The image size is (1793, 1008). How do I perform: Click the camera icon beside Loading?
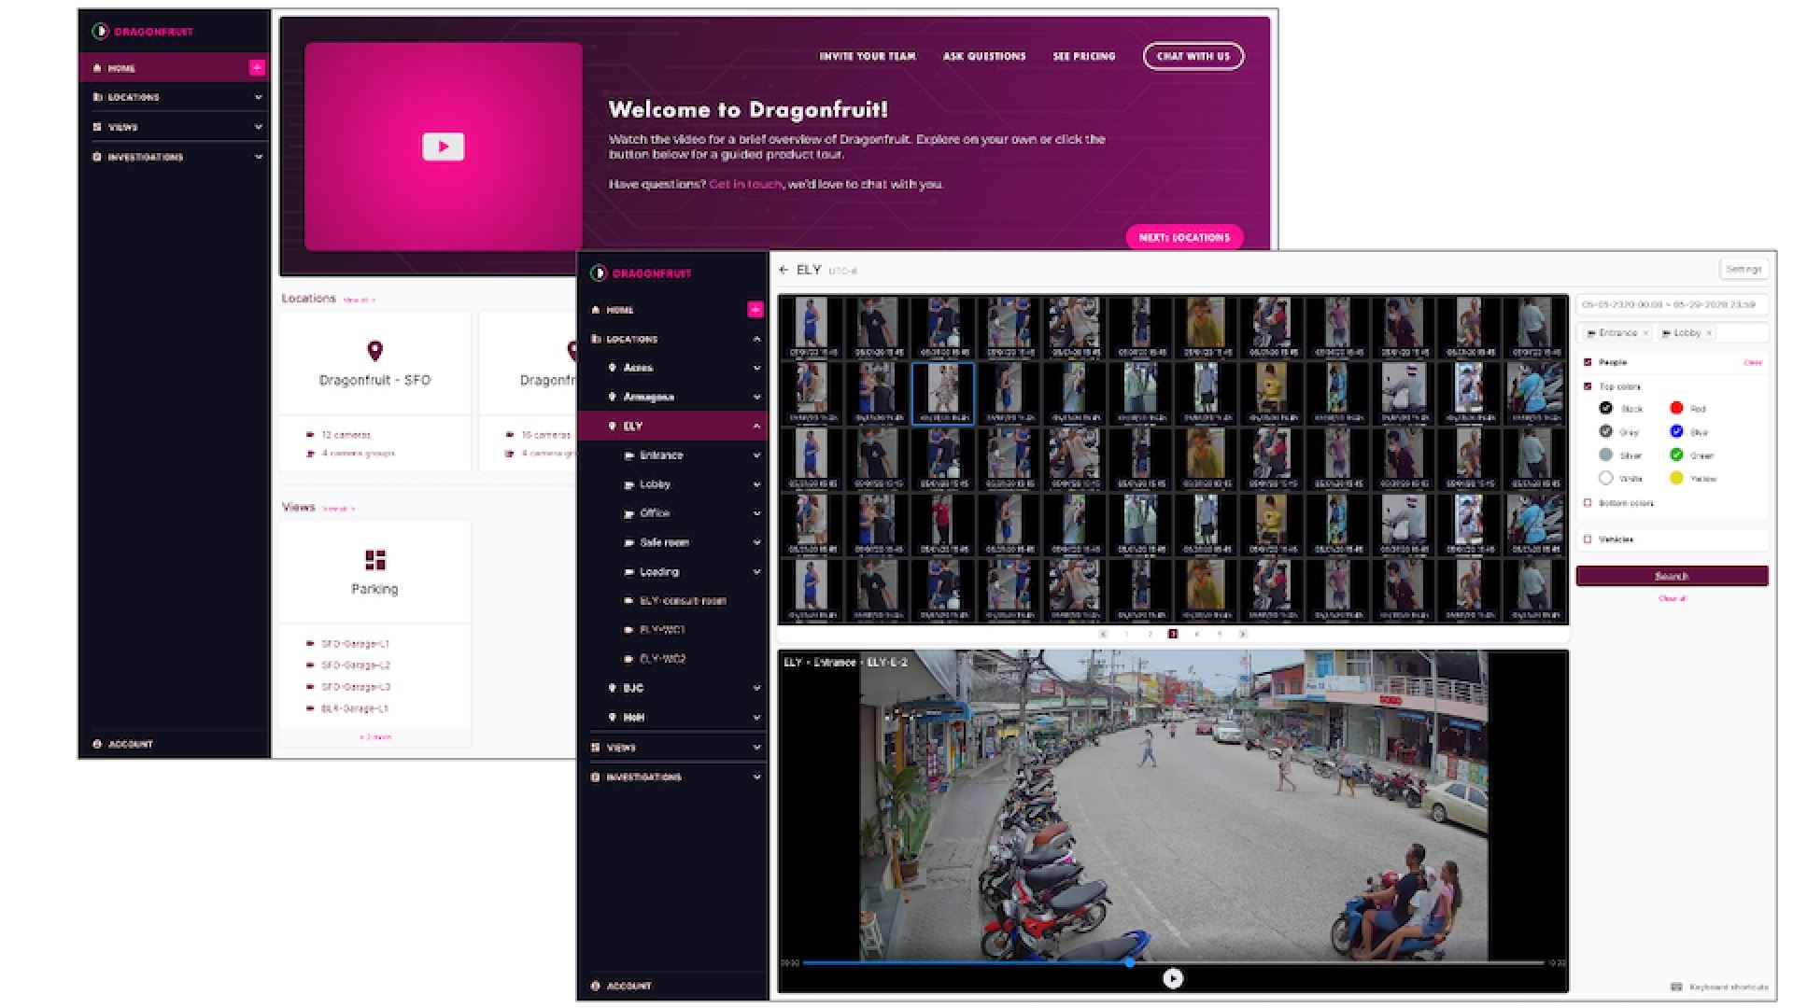point(629,572)
